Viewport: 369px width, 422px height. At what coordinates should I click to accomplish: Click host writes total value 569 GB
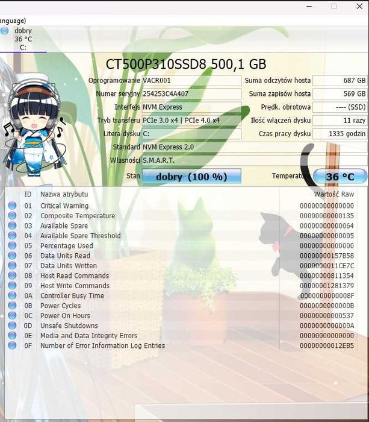340,93
